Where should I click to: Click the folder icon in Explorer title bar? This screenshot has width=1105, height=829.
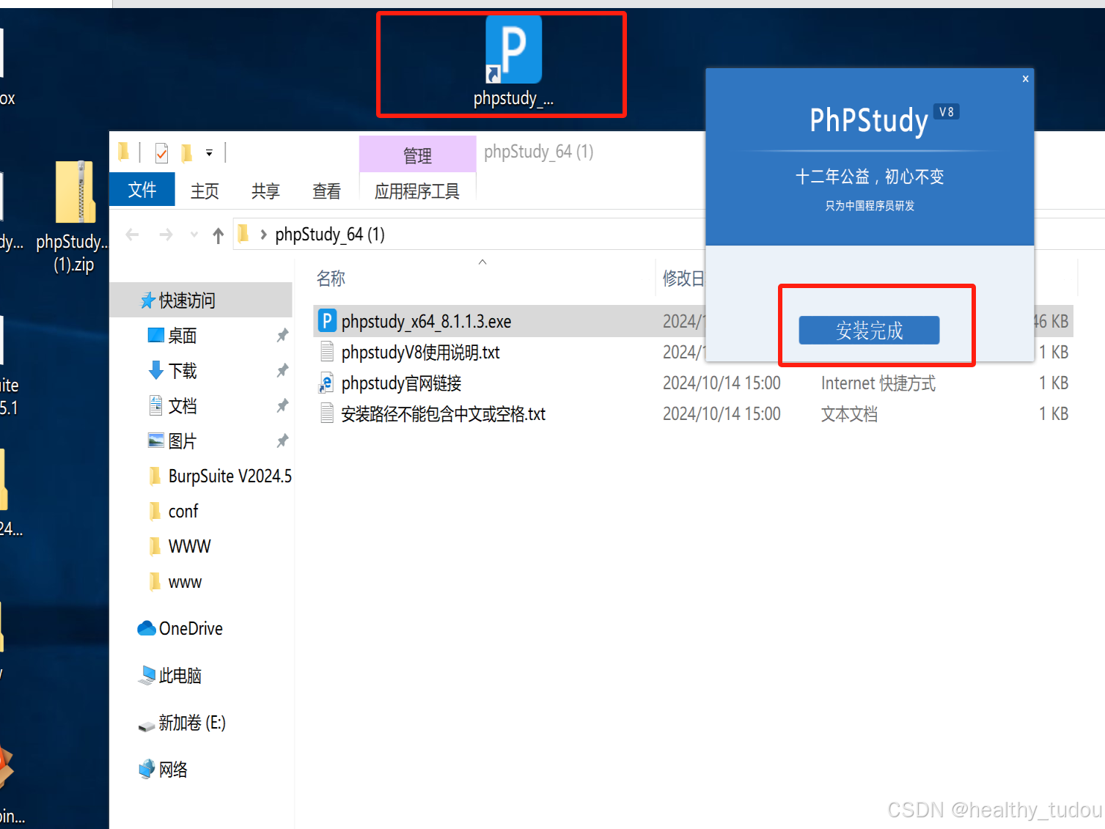click(x=124, y=152)
